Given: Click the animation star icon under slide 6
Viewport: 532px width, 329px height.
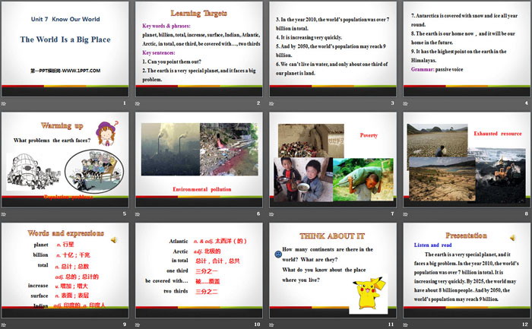Looking at the screenshot, I should click(138, 214).
